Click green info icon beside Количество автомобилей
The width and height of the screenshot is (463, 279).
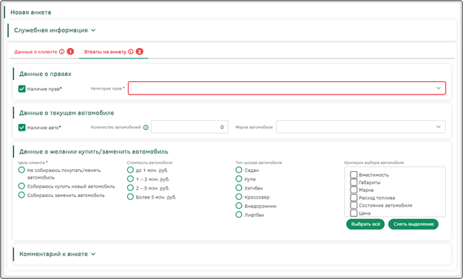tap(146, 128)
